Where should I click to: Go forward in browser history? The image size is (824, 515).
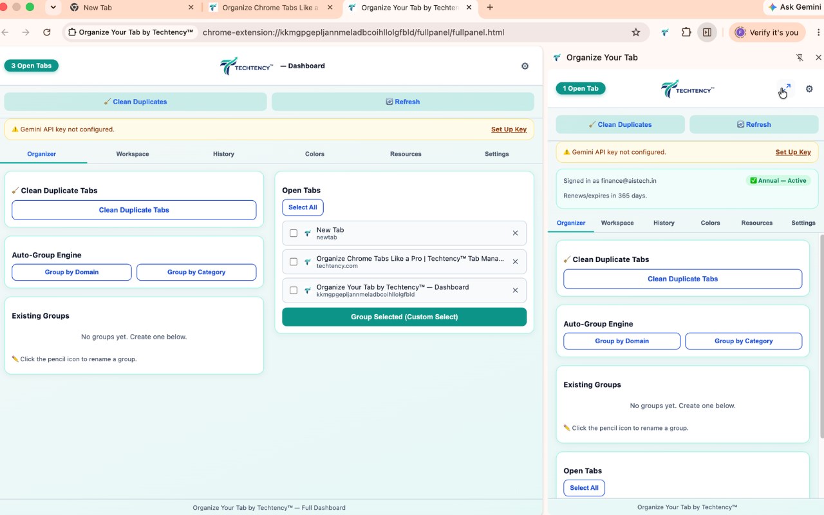[x=26, y=32]
